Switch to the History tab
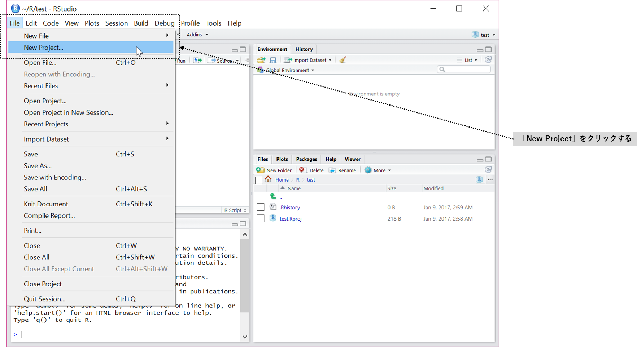Image resolution: width=637 pixels, height=347 pixels. tap(304, 49)
